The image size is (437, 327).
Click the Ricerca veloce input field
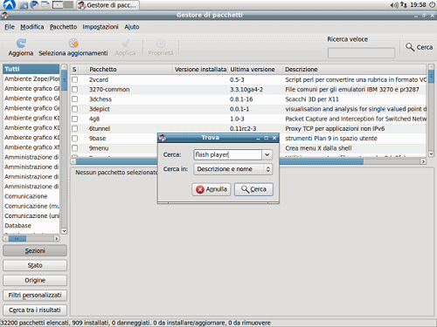point(361,53)
